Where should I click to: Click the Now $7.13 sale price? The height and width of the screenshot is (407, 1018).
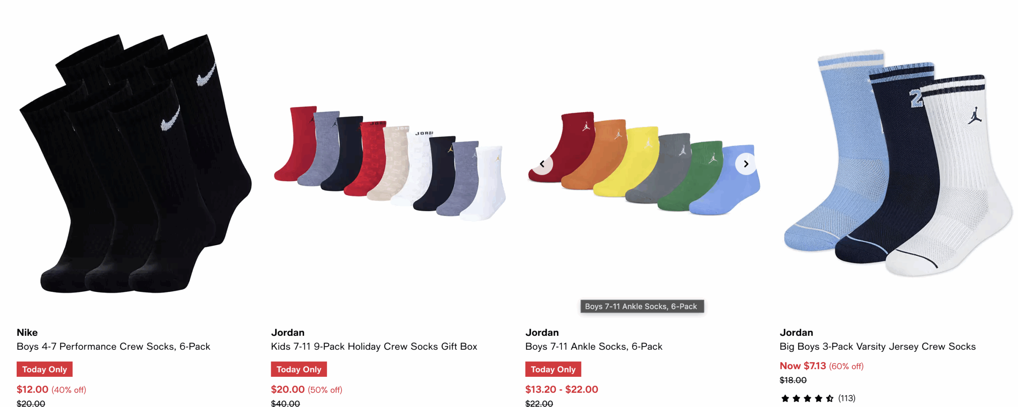(802, 366)
